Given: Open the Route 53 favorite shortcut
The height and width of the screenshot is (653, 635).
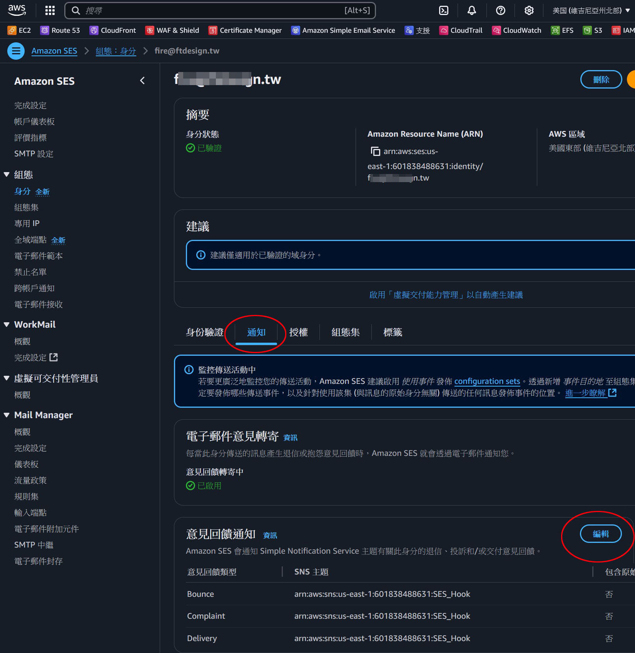Looking at the screenshot, I should 60,30.
